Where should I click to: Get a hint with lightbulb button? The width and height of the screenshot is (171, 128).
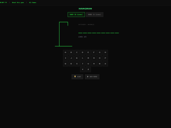tap(77, 77)
